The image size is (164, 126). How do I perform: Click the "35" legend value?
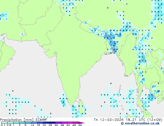tap(62, 125)
